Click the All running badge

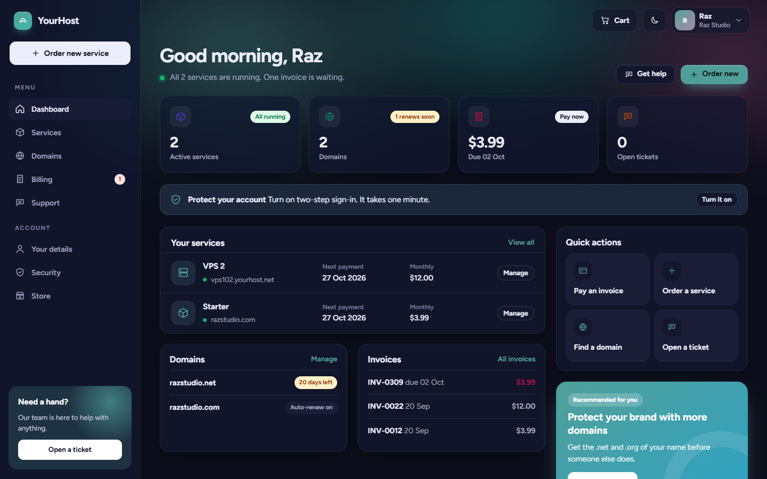270,117
